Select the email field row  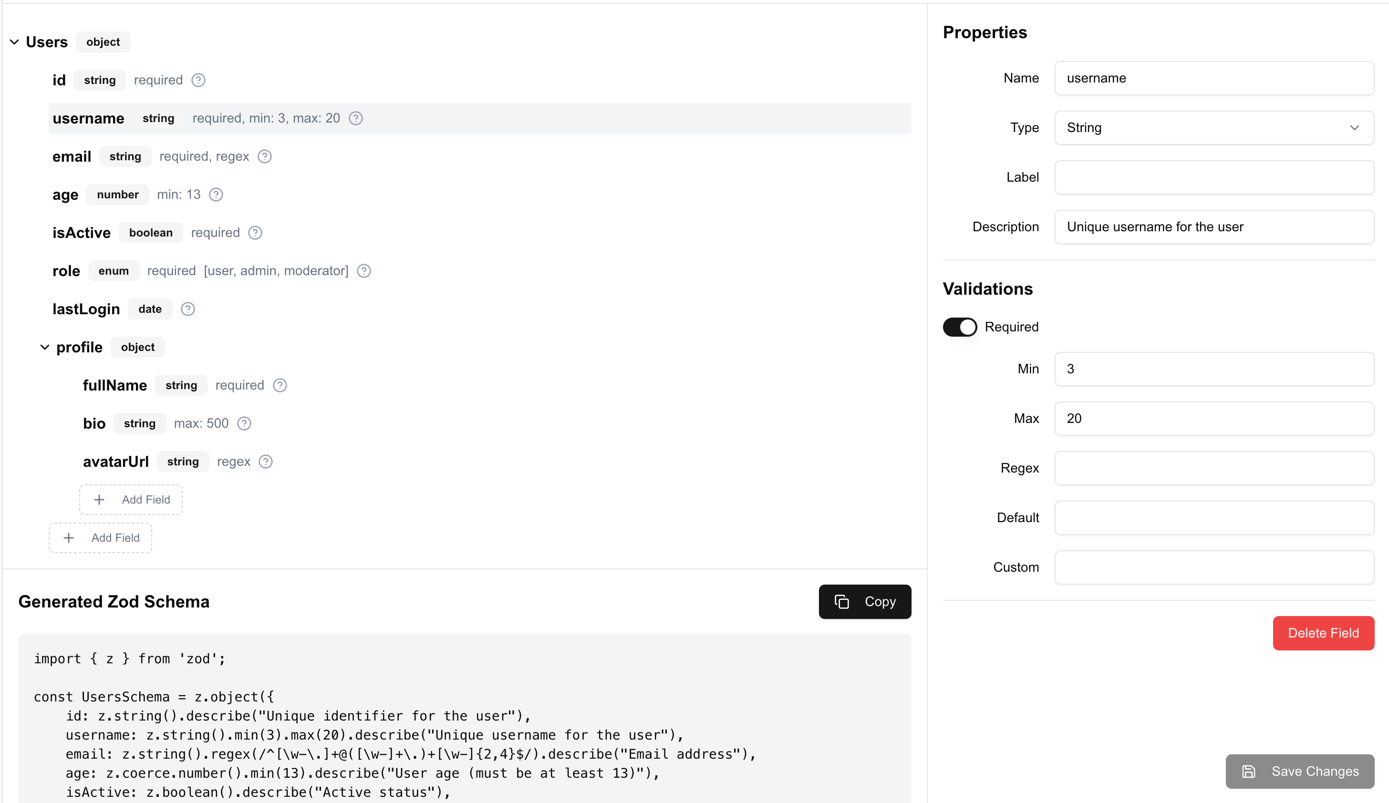click(479, 156)
